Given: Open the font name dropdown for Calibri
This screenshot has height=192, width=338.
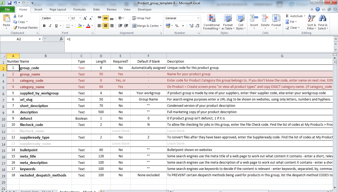Looking at the screenshot, I should [x=68, y=18].
